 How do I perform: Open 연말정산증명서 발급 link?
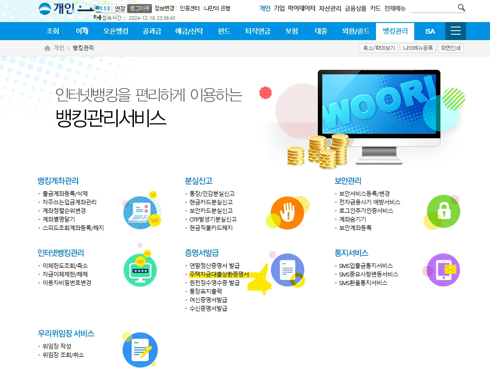[215, 266]
